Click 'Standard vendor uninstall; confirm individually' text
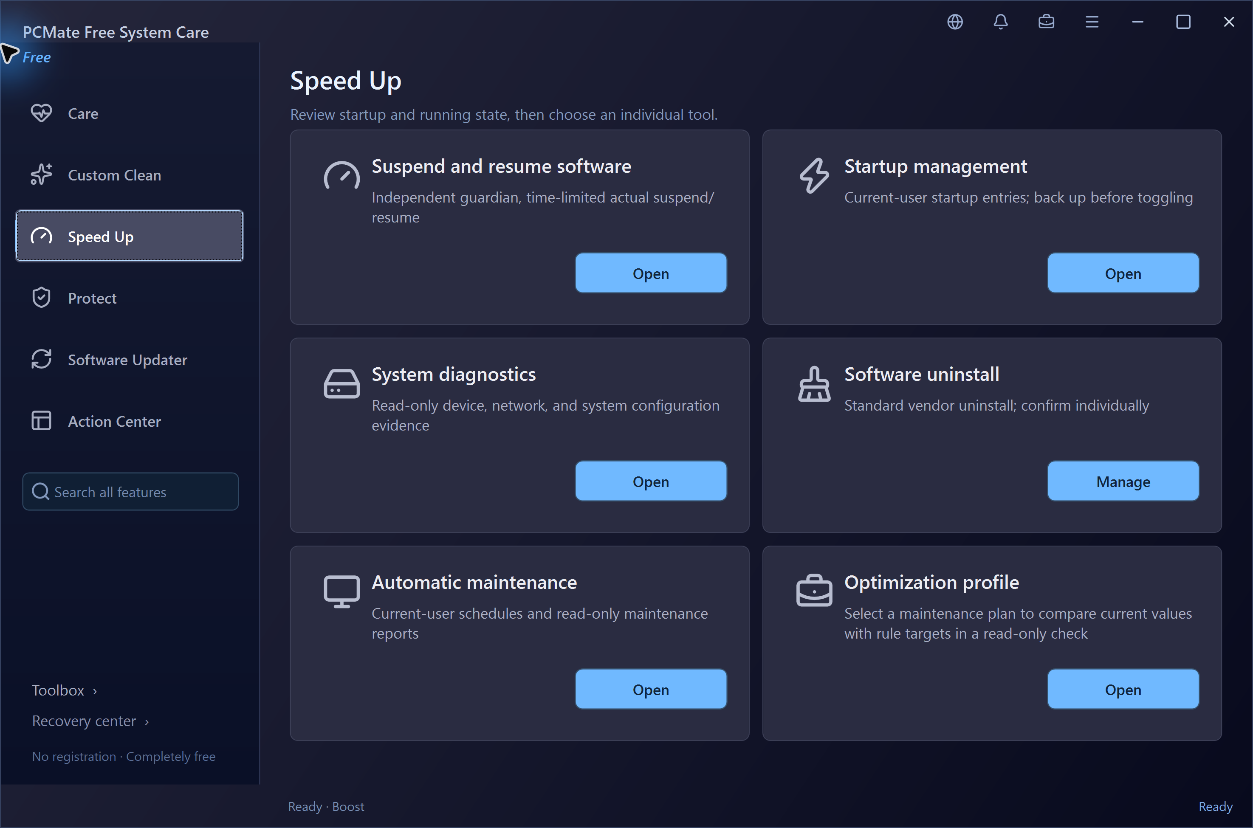The width and height of the screenshot is (1253, 828). click(x=996, y=406)
